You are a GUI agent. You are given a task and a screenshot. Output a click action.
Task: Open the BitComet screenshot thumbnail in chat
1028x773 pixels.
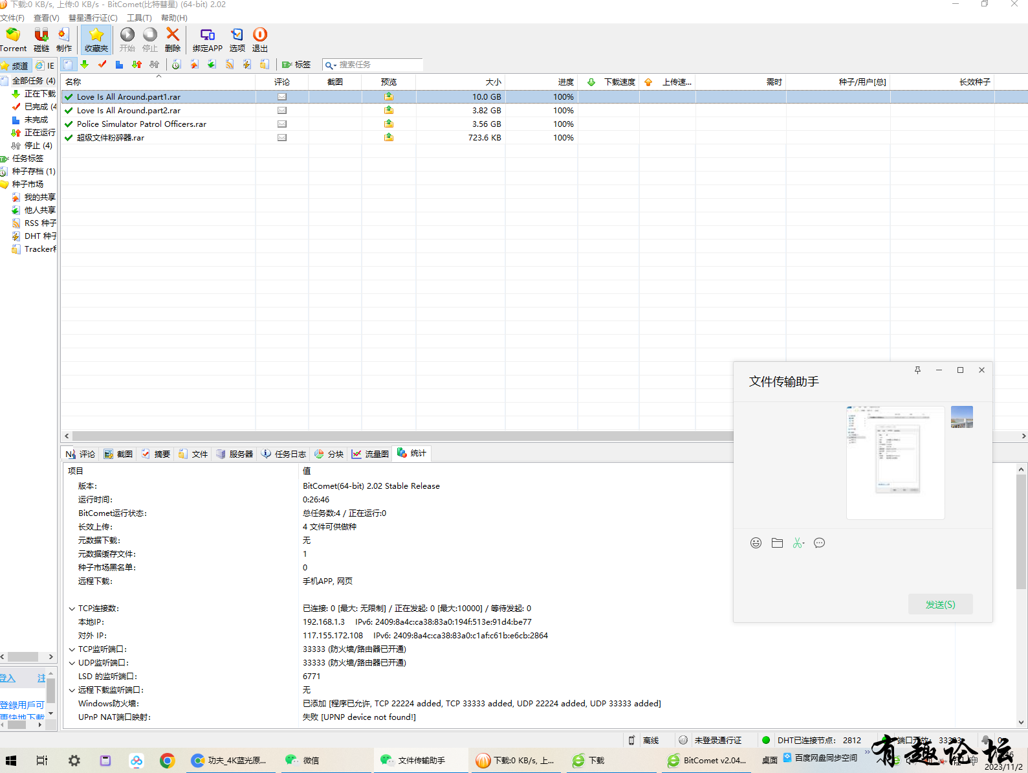[x=895, y=462]
